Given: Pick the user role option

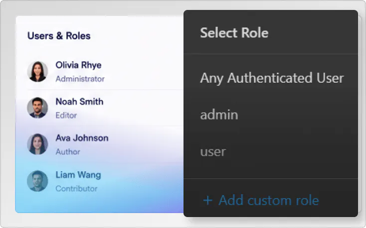Looking at the screenshot, I should (213, 152).
